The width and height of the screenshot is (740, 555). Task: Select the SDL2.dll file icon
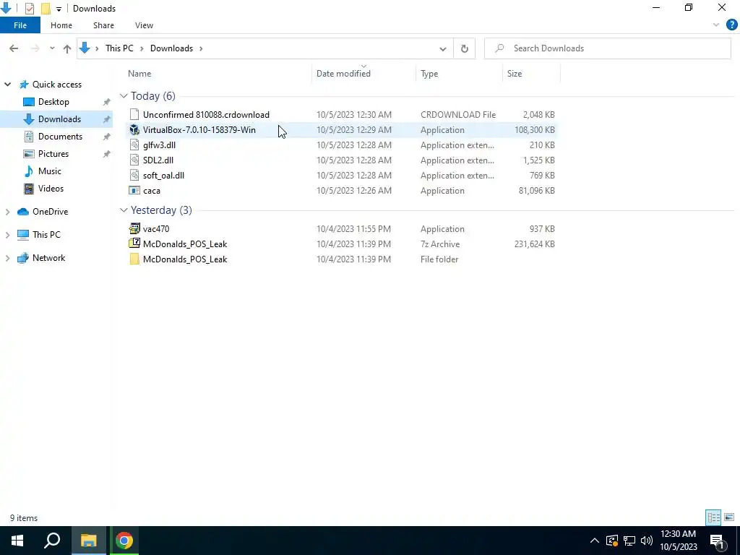(x=134, y=160)
